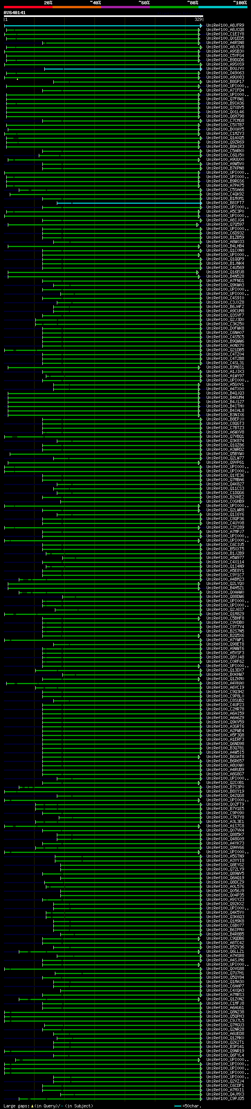Click hit label UniRef100_C5YFG4
Image resolution: width=251 pixels, height=1109 pixels.
(x=225, y=55)
